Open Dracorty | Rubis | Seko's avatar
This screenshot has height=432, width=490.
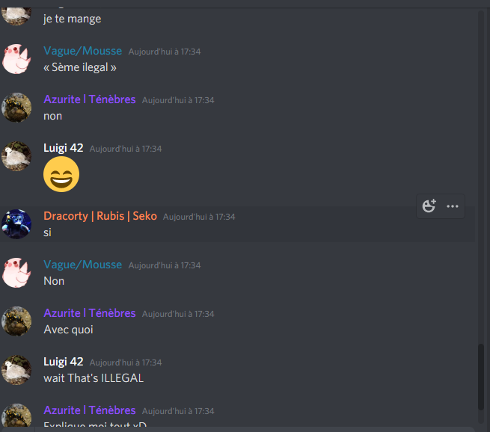[16, 224]
